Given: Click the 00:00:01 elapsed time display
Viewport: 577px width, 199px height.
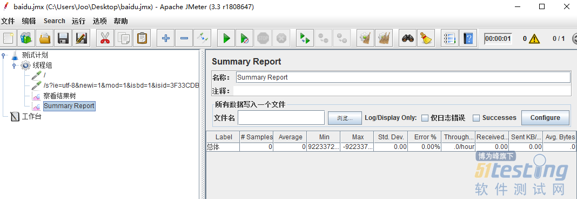Looking at the screenshot, I should point(498,39).
